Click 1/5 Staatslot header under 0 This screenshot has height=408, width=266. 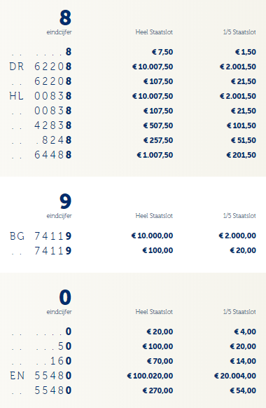point(239,312)
